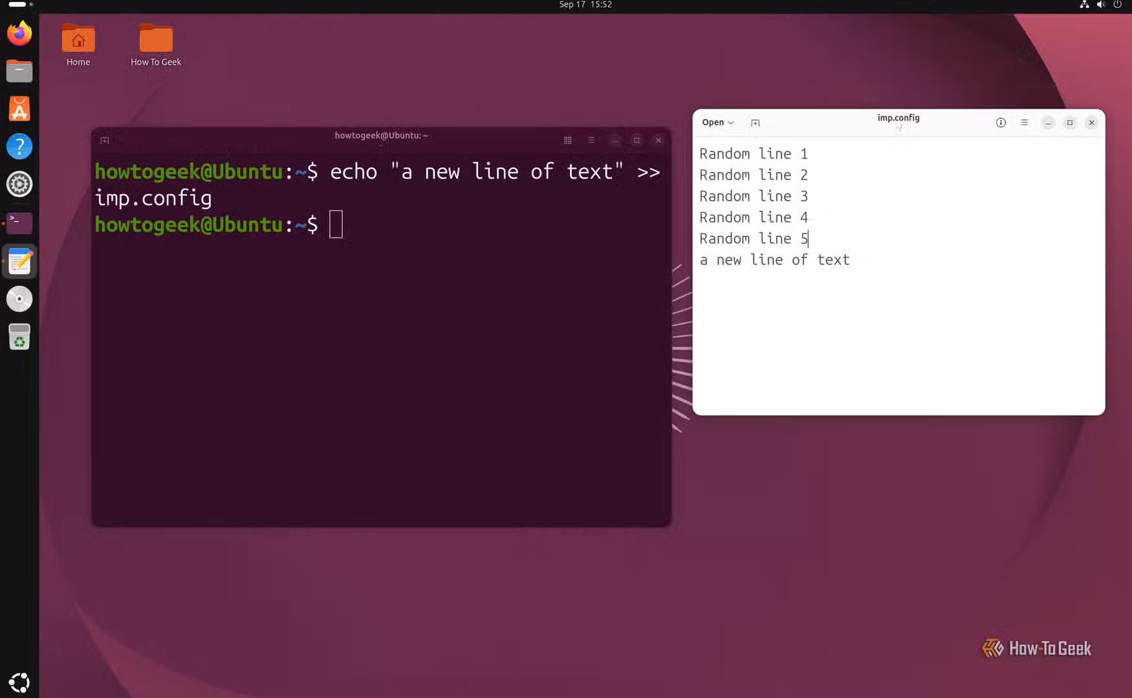Screen dimensions: 1132x698
Task: Click the 'Random line 2' text
Action: coord(754,175)
